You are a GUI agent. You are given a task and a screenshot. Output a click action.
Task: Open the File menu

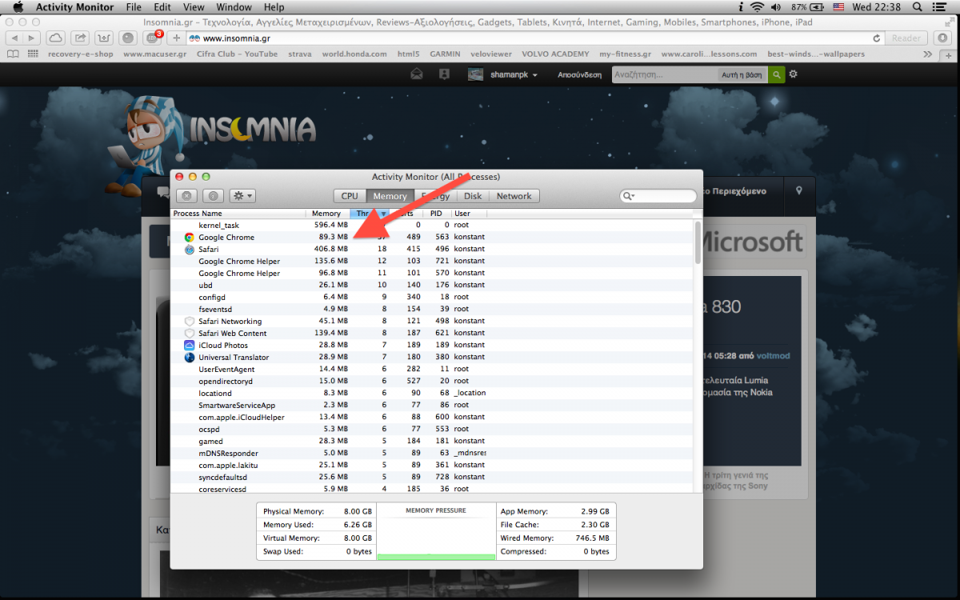[134, 7]
